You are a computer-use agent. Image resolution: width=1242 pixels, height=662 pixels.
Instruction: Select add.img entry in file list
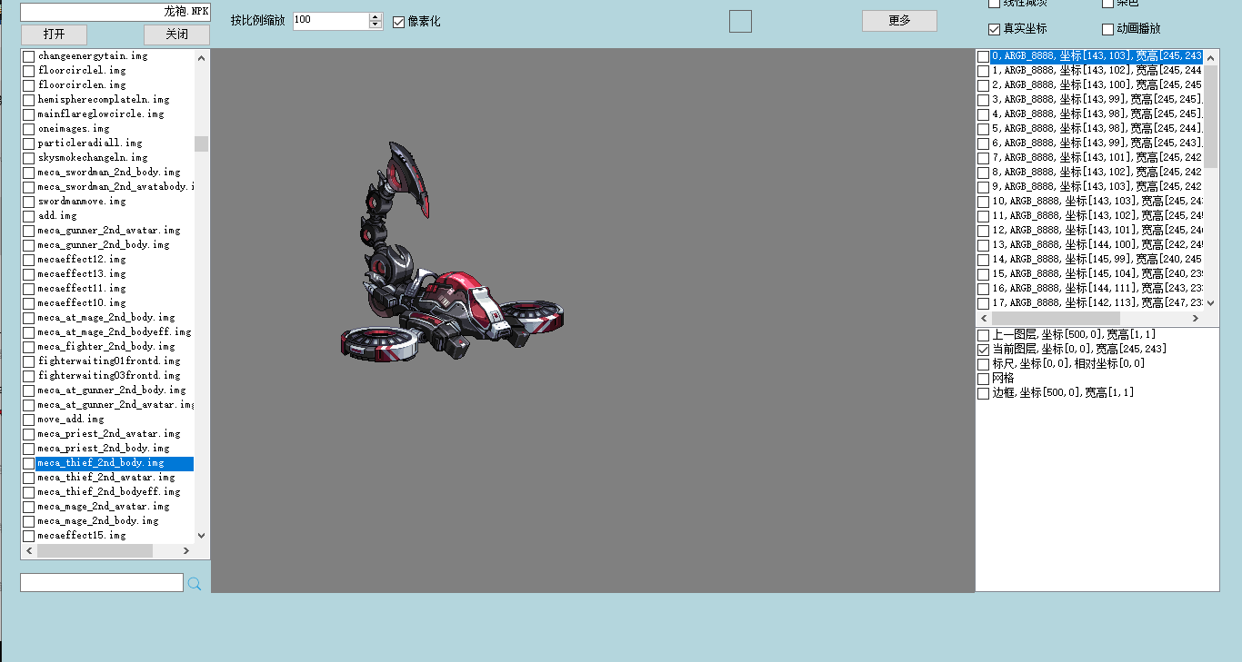[x=57, y=216]
